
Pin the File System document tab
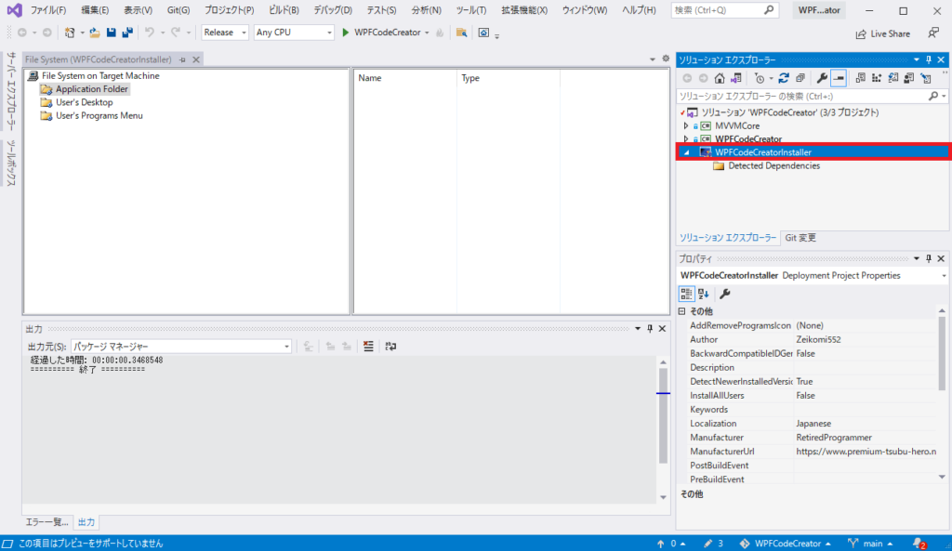click(183, 59)
